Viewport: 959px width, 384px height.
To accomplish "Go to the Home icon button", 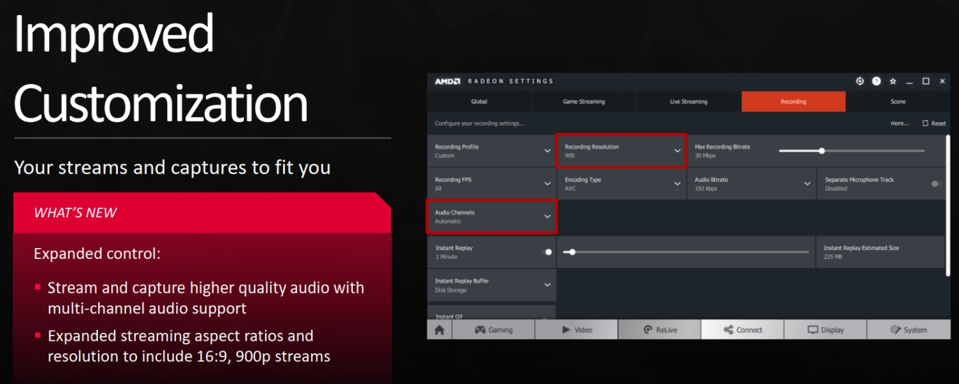I will [439, 329].
